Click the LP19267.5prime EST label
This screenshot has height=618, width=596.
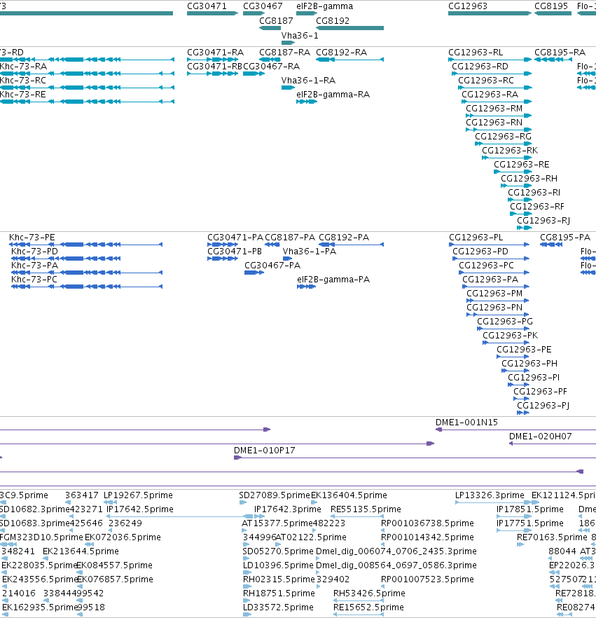click(x=138, y=495)
